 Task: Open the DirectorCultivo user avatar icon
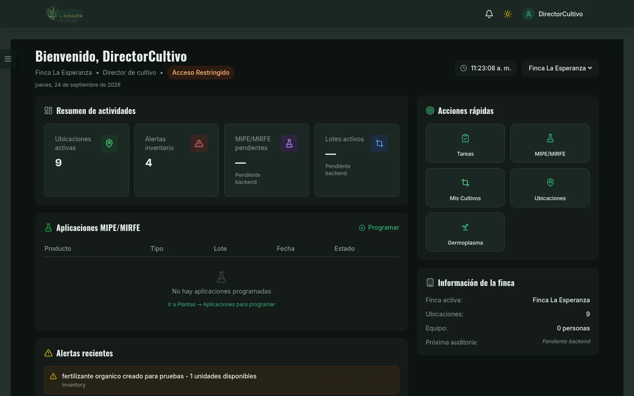(x=528, y=14)
